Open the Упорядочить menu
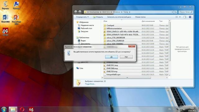 click(x=82, y=17)
